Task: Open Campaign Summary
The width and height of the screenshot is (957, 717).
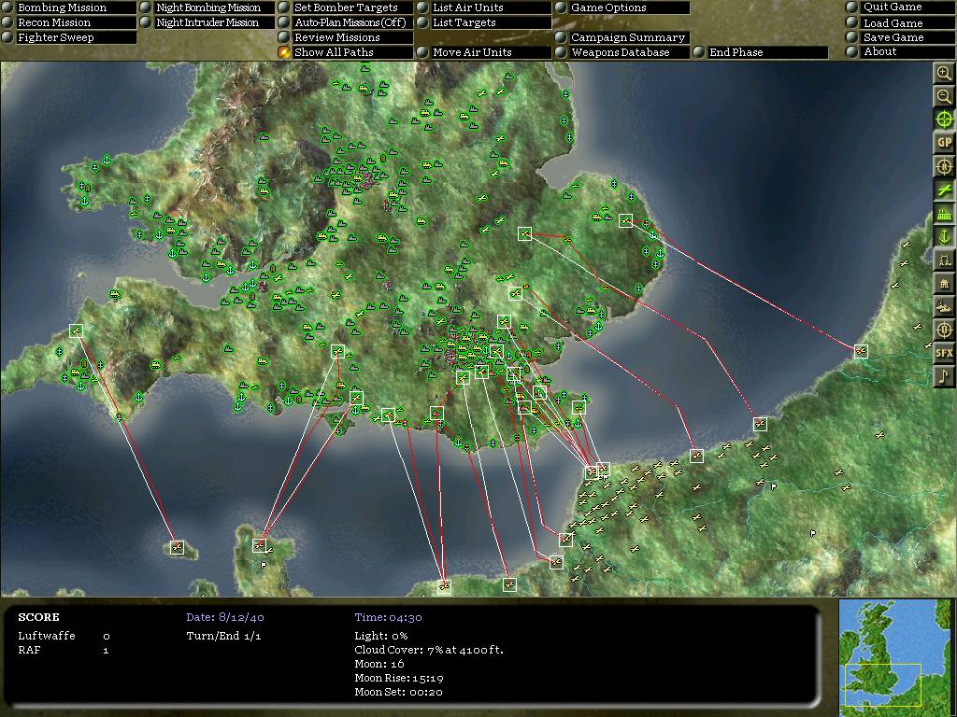Action: coord(621,37)
